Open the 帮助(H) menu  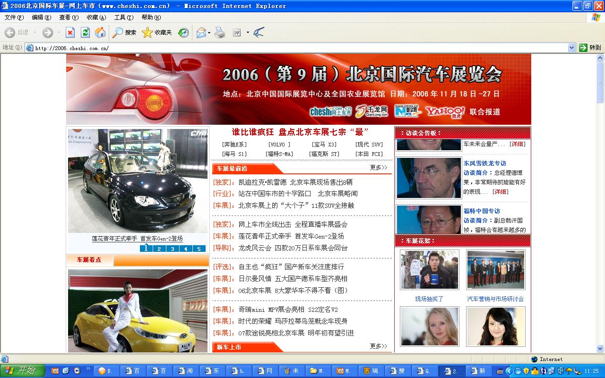tap(151, 17)
